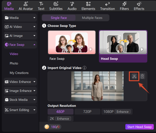156x133 pixels.
Task: Open the Elements tab
Action: pos(88,6)
